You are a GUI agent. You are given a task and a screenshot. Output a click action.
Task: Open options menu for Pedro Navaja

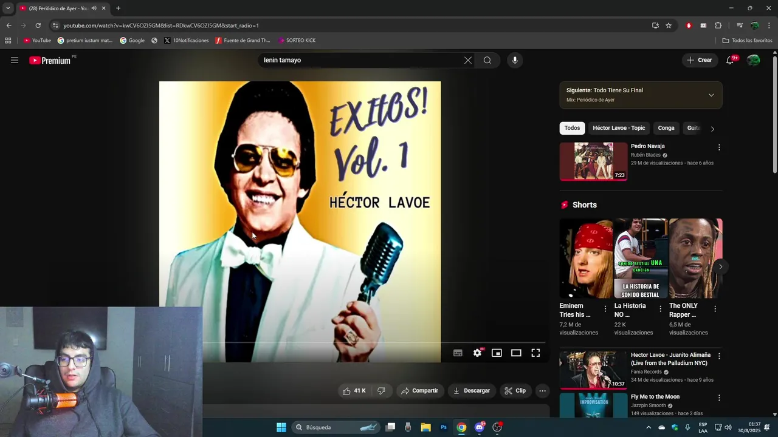(x=719, y=147)
